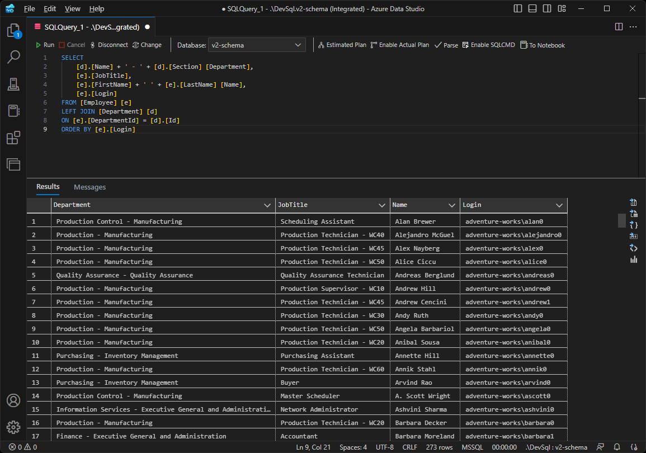Click the notifications bell in status bar

(617, 447)
